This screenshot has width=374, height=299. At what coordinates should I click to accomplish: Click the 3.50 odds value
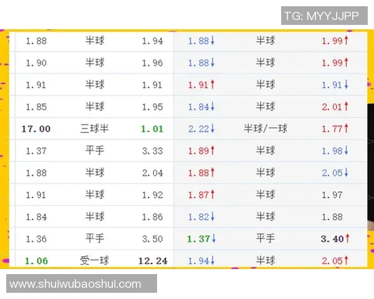[153, 239]
